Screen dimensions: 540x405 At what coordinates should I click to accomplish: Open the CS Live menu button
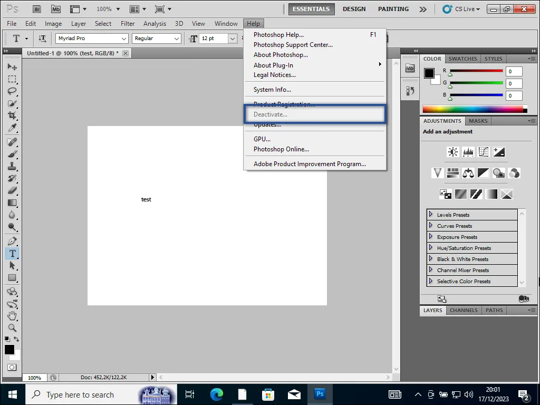pyautogui.click(x=461, y=9)
